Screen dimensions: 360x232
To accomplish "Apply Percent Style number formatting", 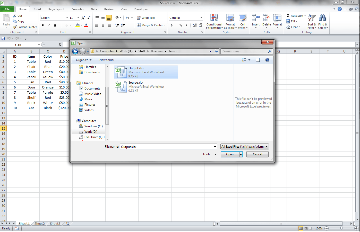I will click(180, 25).
